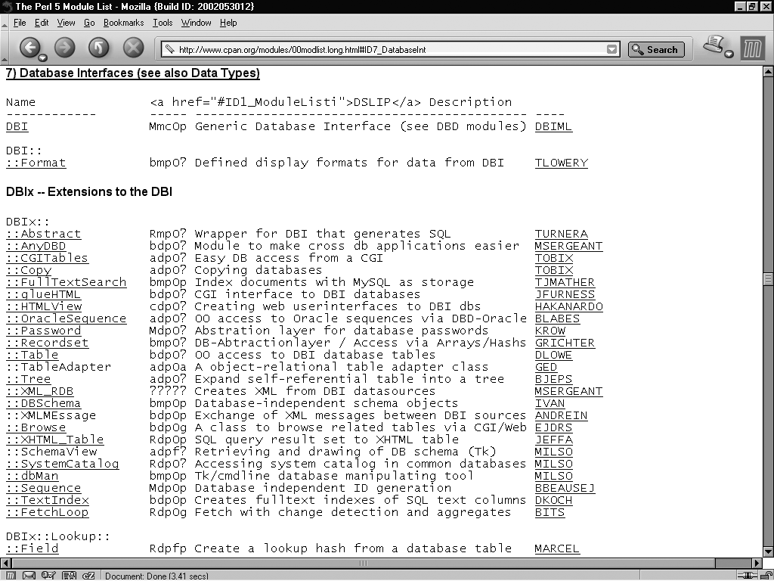Open Mail from the envelope status bar icon
The width and height of the screenshot is (774, 581).
pyautogui.click(x=29, y=576)
